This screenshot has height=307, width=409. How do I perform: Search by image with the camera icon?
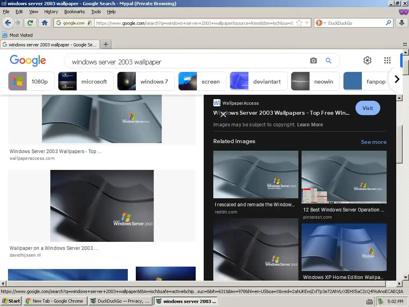[313, 61]
